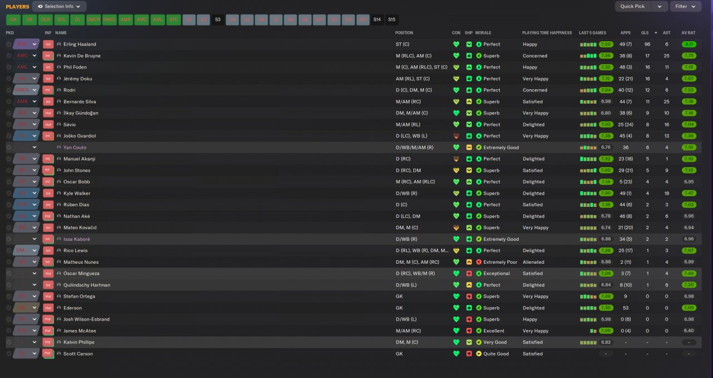Select the DCR position slot
The width and height of the screenshot is (713, 378).
tap(46, 20)
